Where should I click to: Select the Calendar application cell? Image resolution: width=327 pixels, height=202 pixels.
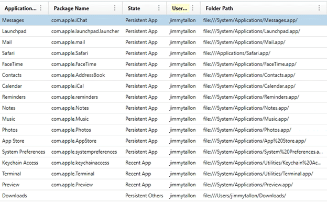tap(12, 86)
